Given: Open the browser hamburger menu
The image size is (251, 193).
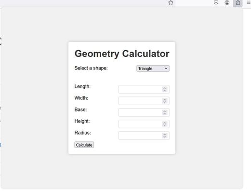Looking at the screenshot, I should [249, 2].
